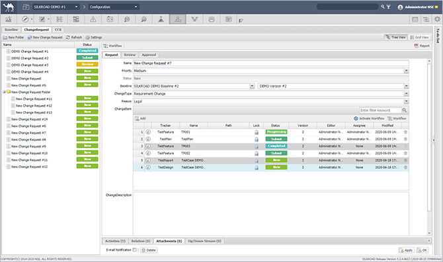
Task: Refresh the change request list
Action: (74, 37)
